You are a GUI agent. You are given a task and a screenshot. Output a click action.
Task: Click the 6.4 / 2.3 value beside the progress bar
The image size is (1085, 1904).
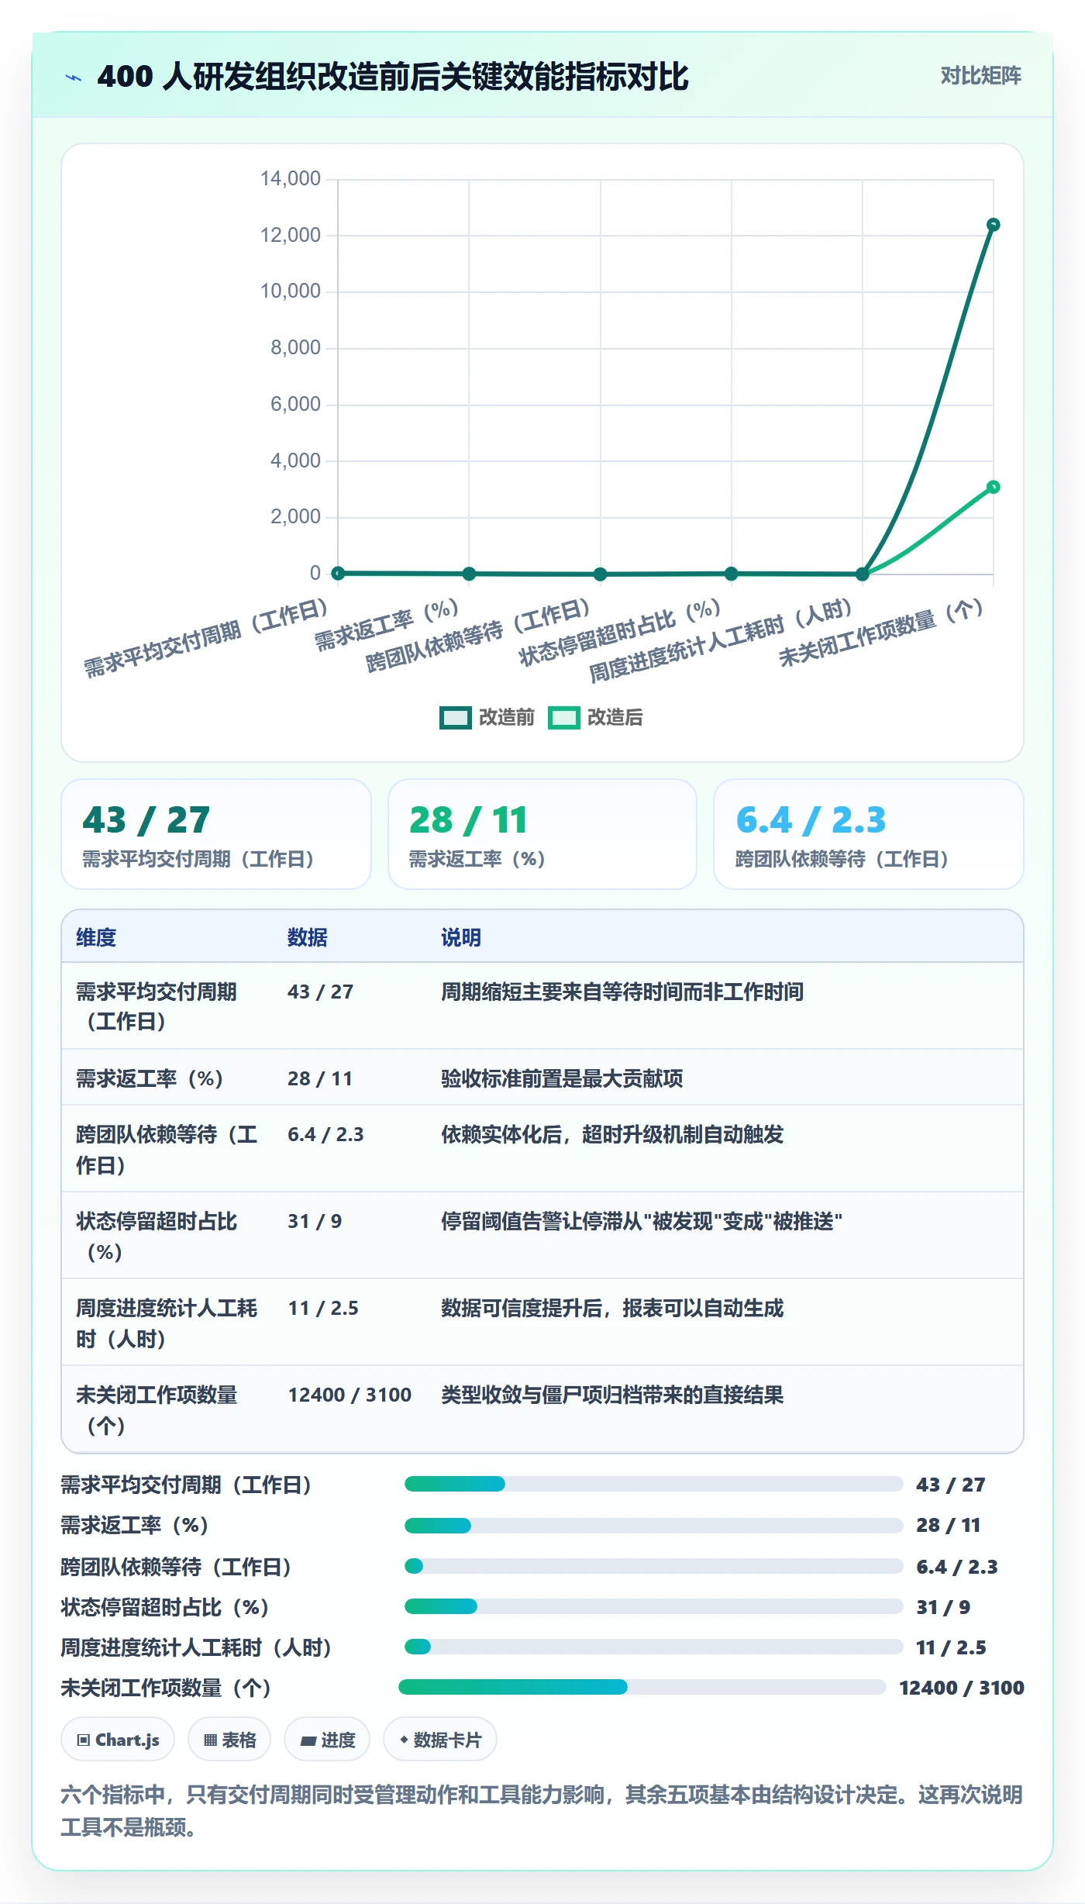956,1566
